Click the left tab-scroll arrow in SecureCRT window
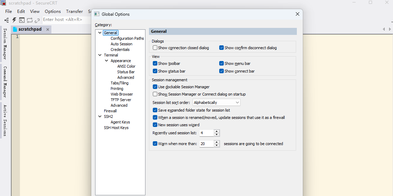 [384, 29]
